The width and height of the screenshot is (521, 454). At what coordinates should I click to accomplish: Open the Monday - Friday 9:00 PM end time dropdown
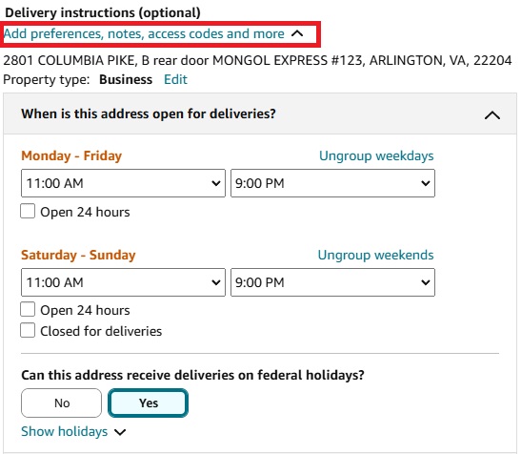point(332,183)
